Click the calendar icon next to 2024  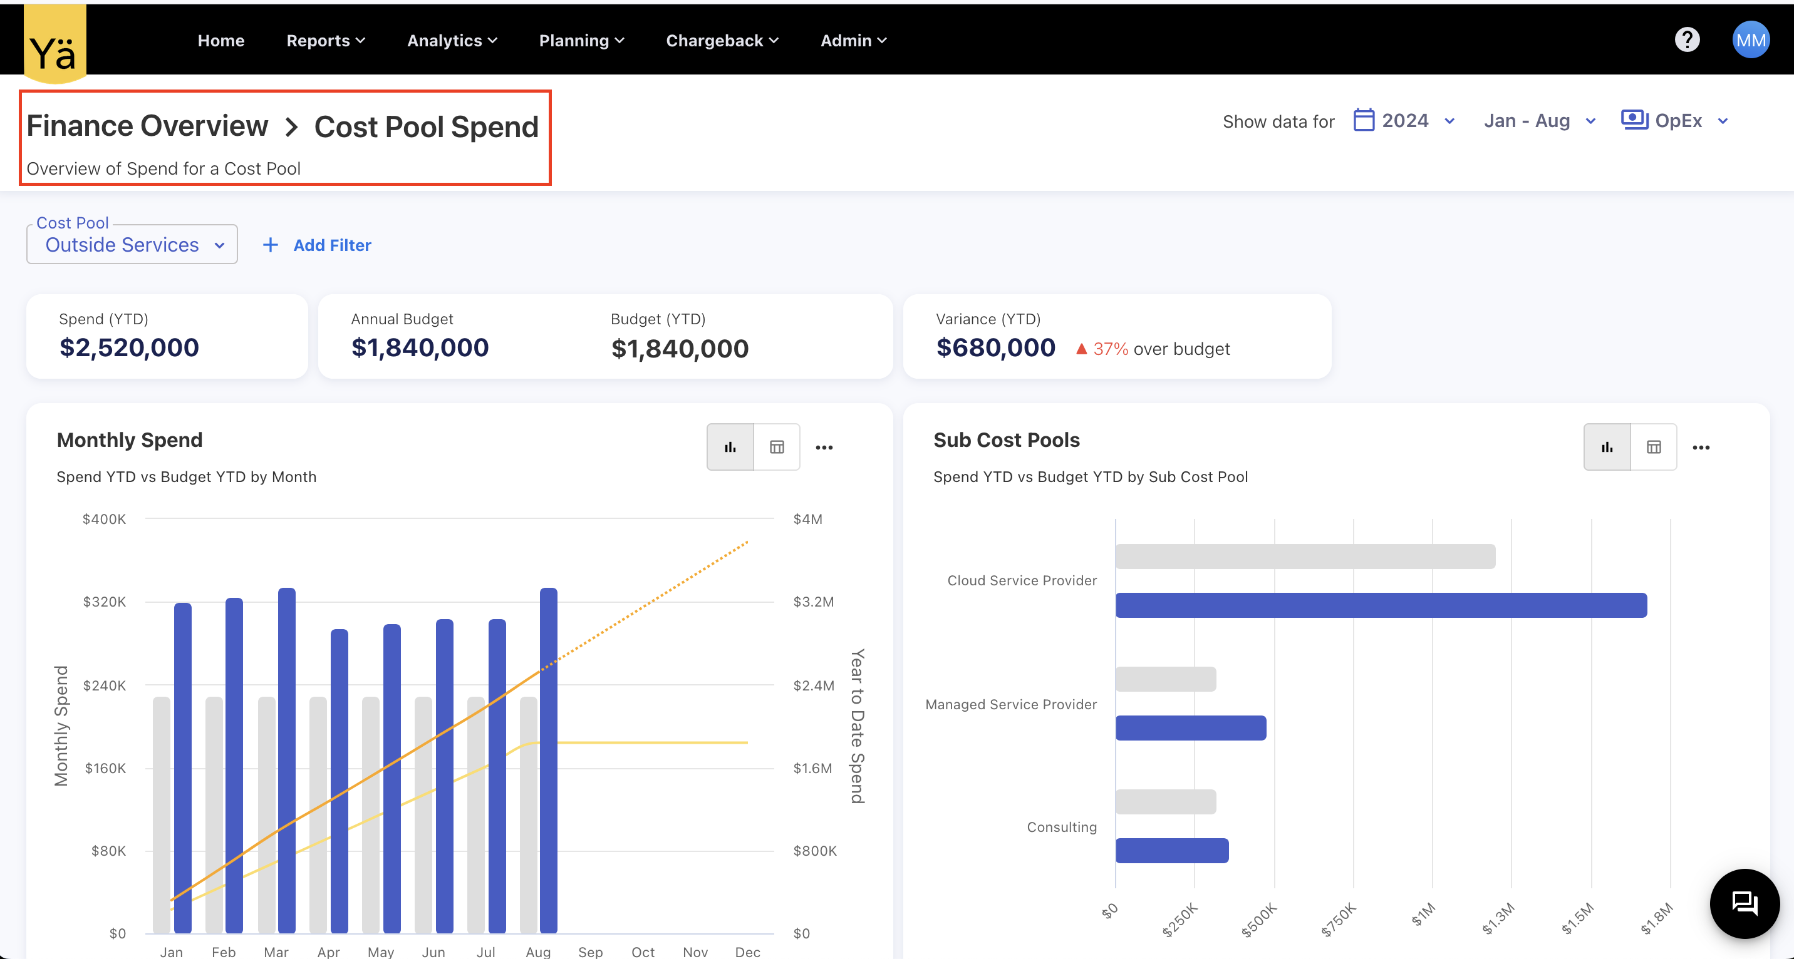pos(1363,120)
